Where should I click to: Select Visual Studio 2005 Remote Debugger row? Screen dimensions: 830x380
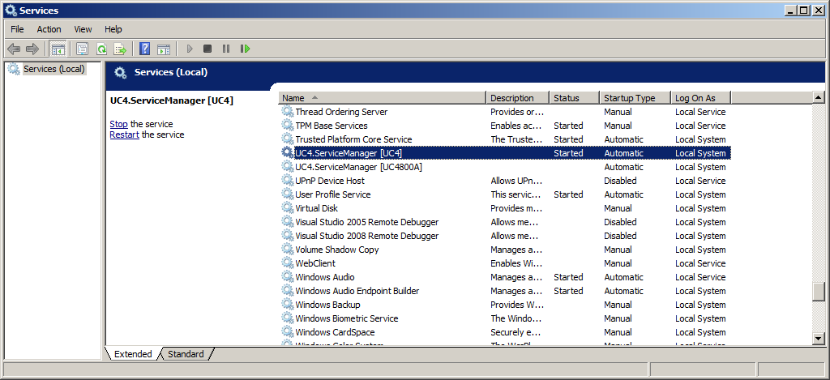367,222
